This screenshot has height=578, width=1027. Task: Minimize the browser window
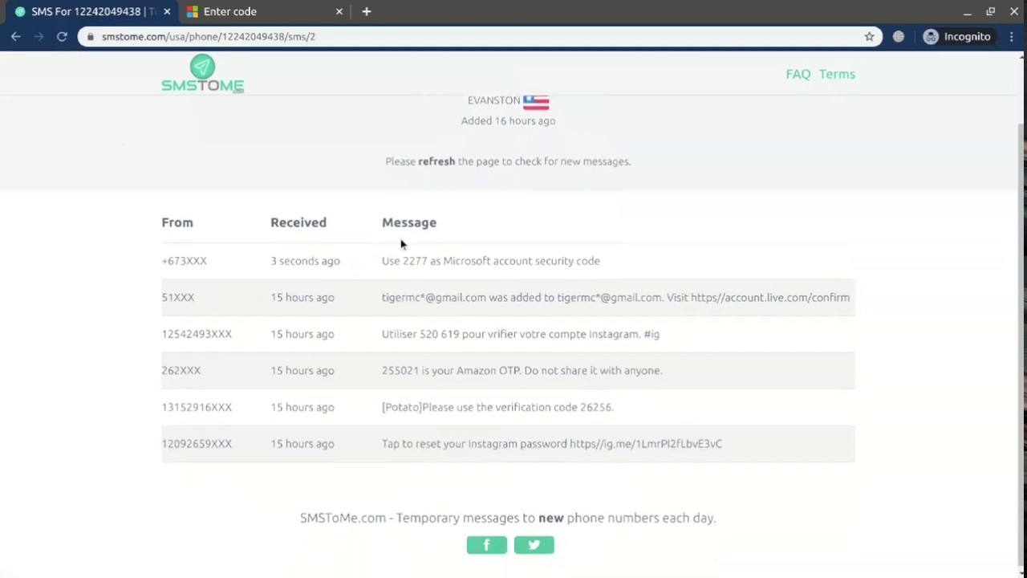[x=968, y=11]
